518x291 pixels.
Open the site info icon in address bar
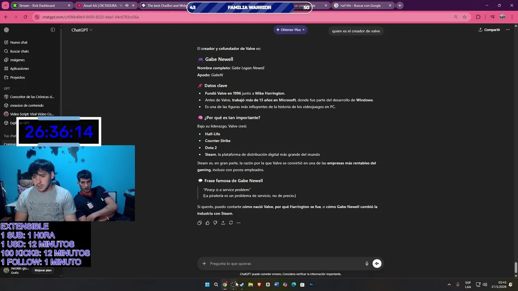point(37,17)
